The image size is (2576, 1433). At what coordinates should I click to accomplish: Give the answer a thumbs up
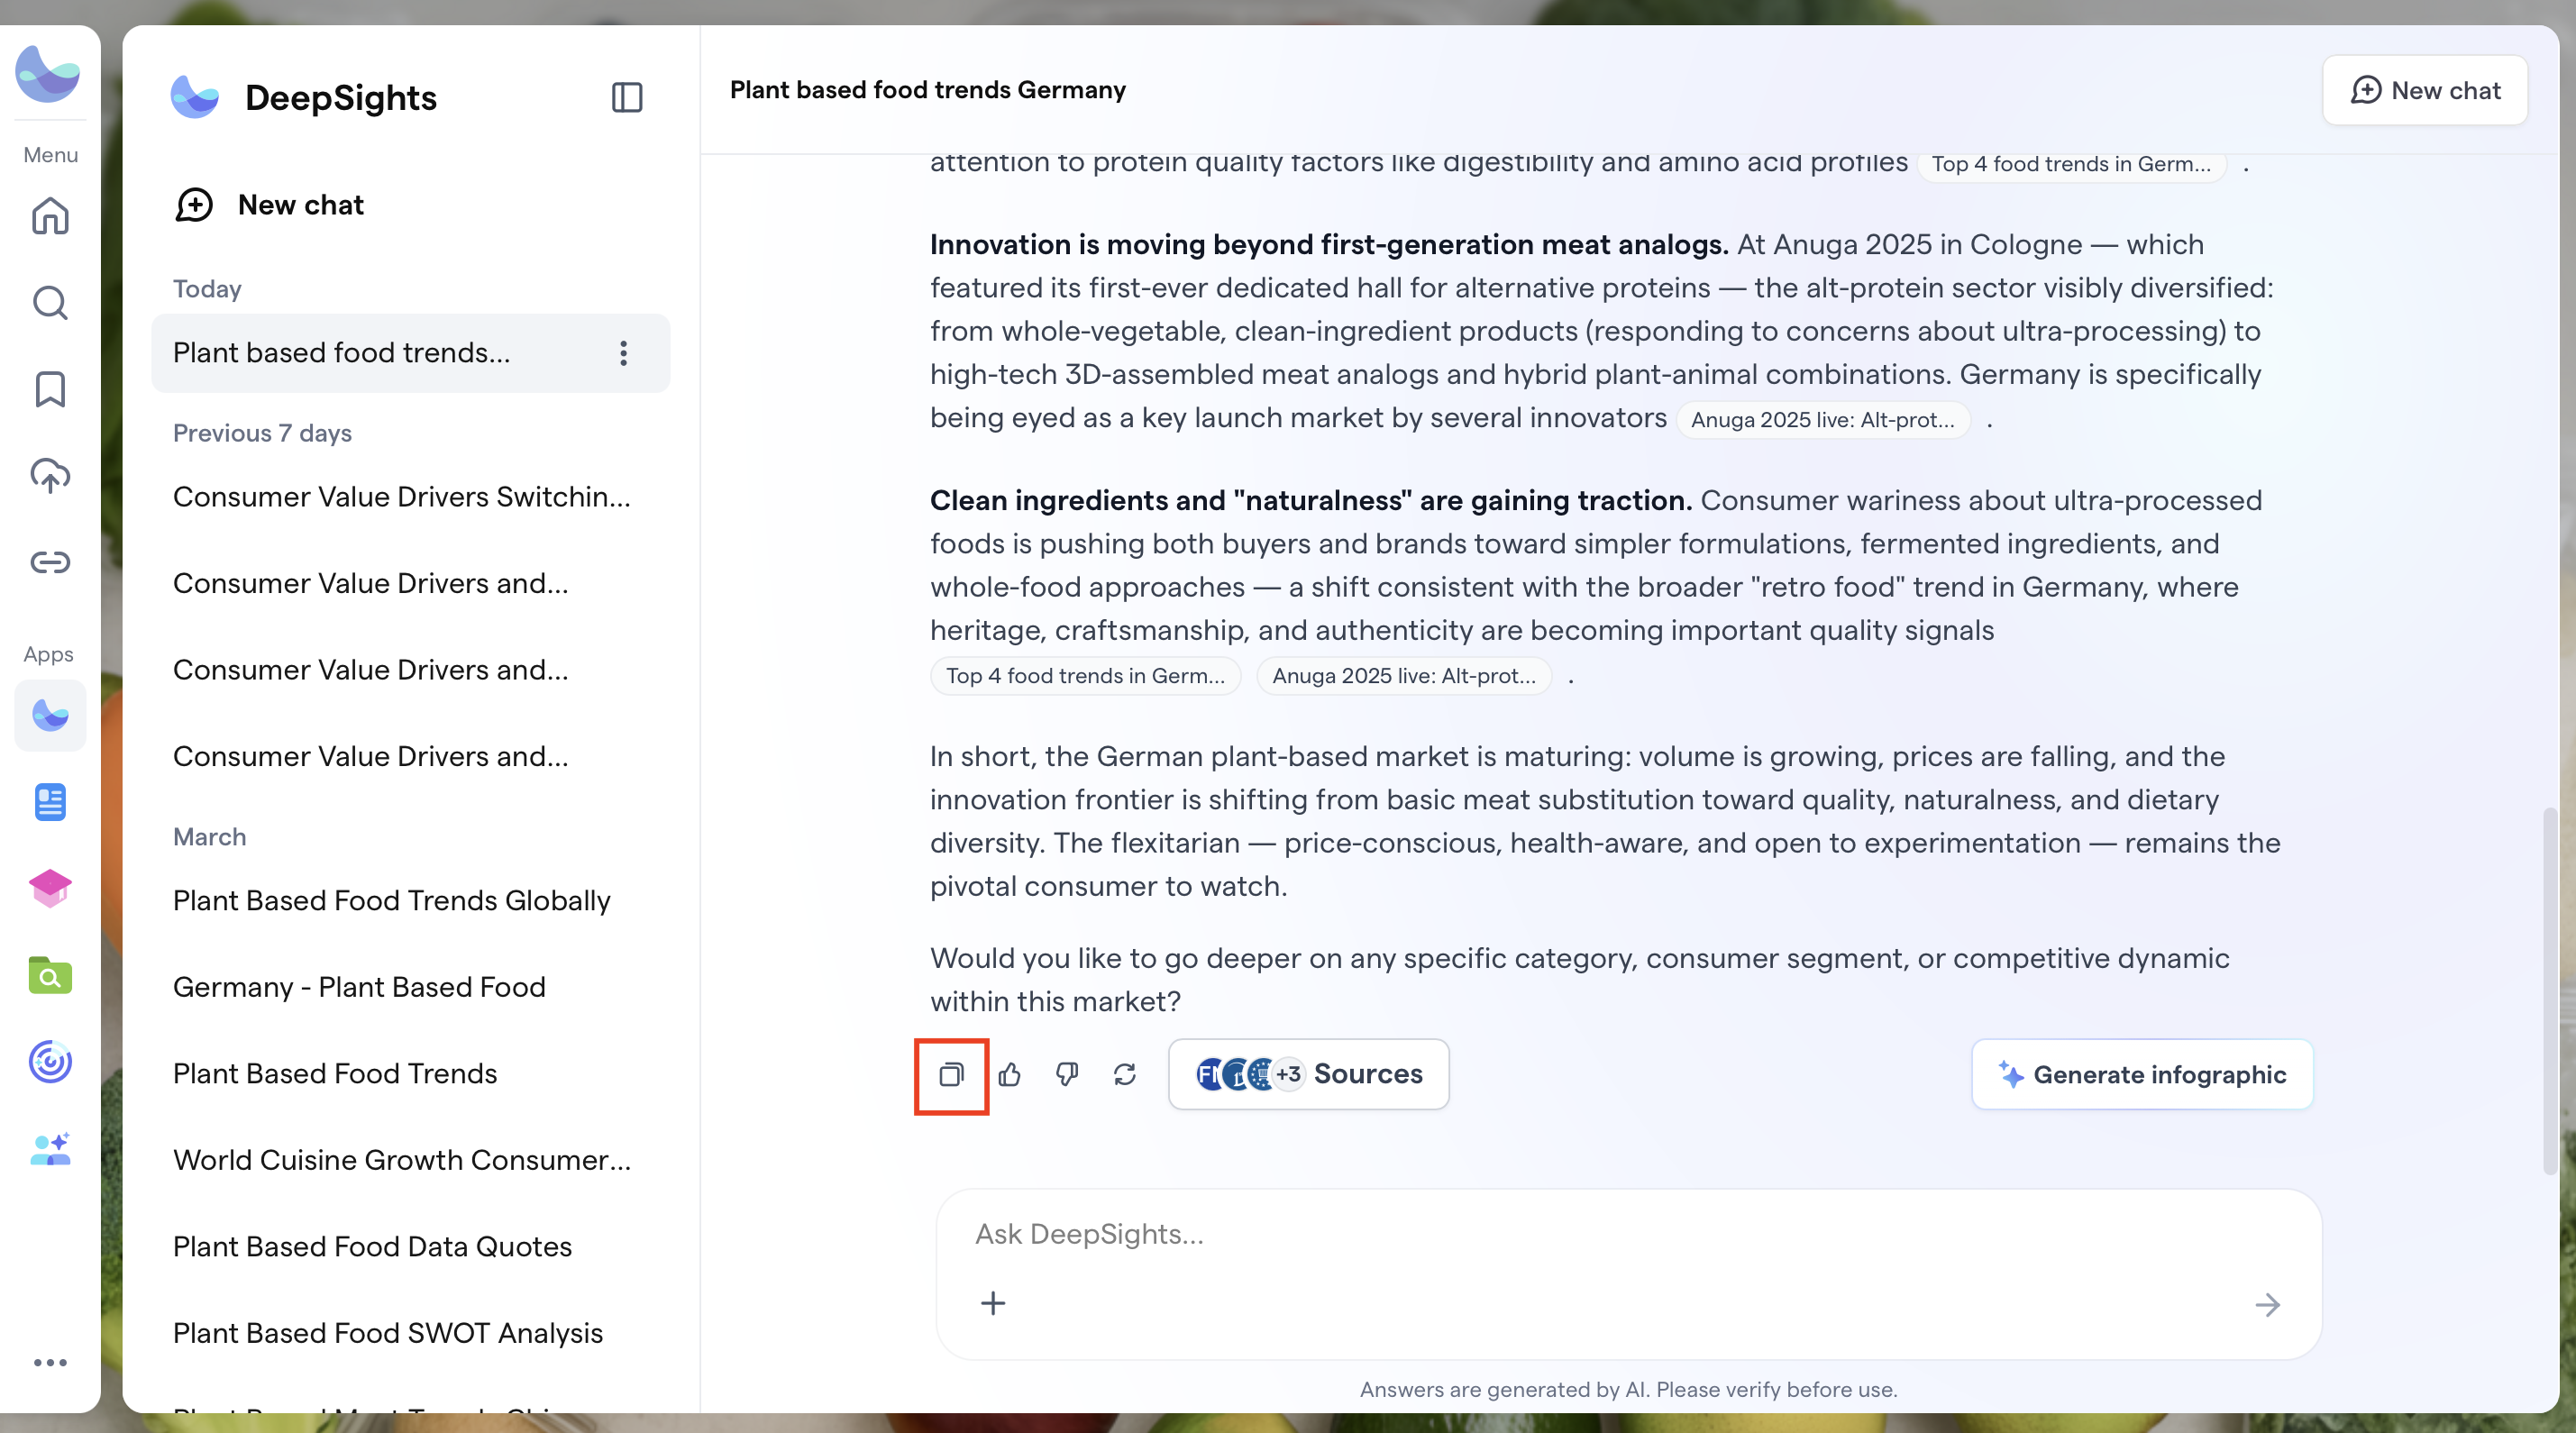click(1009, 1075)
